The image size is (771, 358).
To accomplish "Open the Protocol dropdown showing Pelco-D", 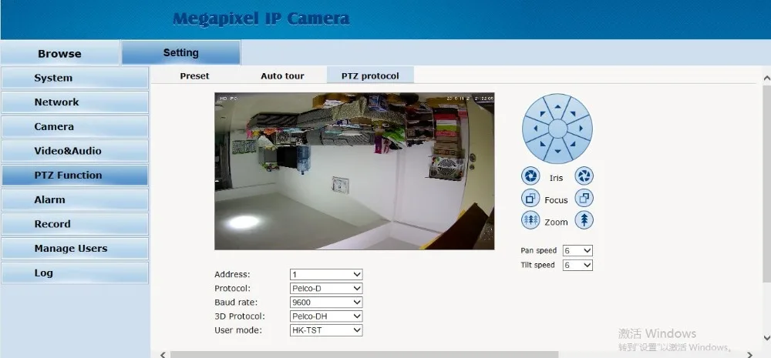I will (326, 288).
